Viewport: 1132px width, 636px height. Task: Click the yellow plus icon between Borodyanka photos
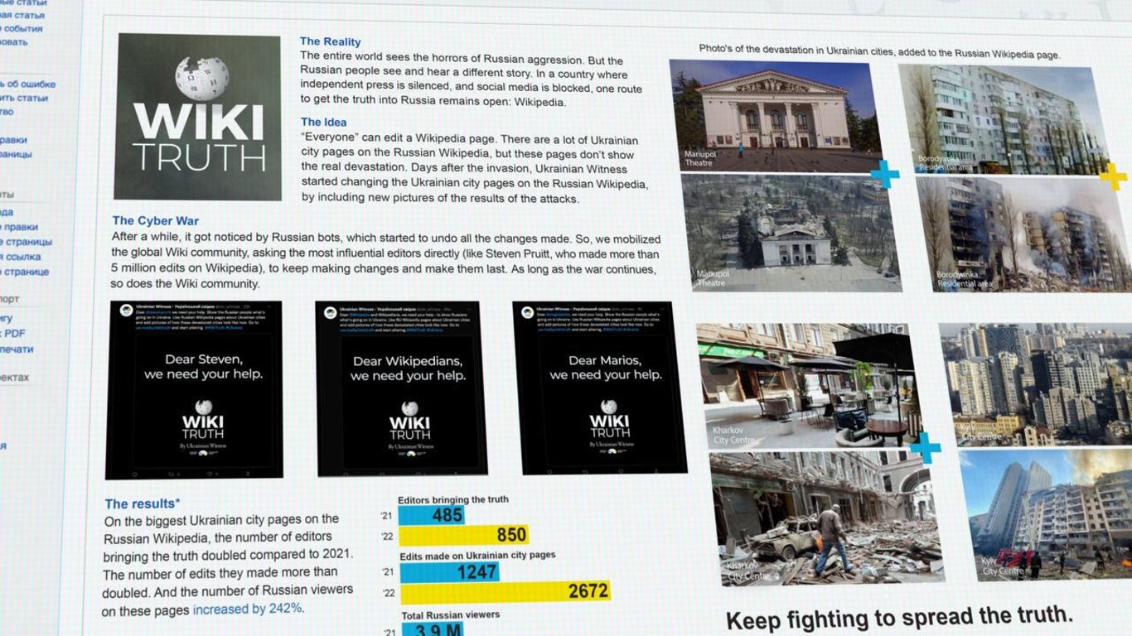tap(1113, 176)
